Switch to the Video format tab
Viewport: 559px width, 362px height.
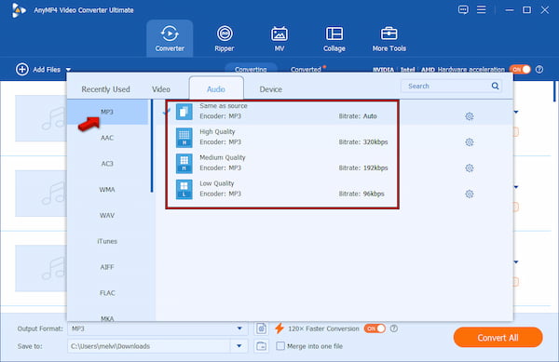(161, 89)
